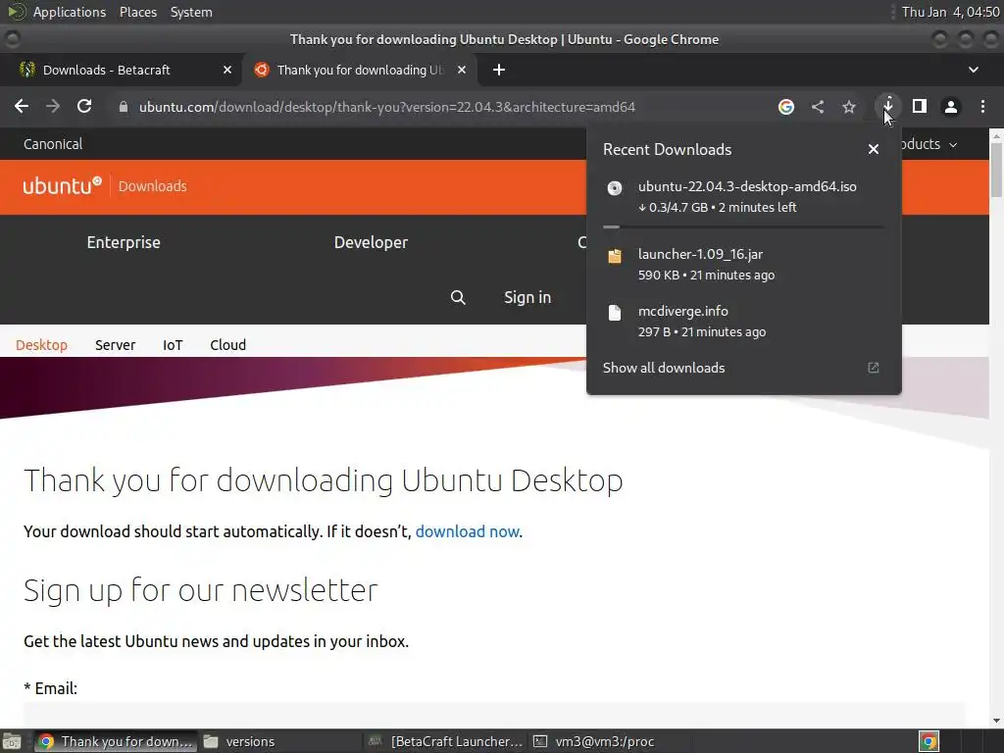Click Chrome icon in bottom-right panel
The width and height of the screenshot is (1004, 753).
929,741
